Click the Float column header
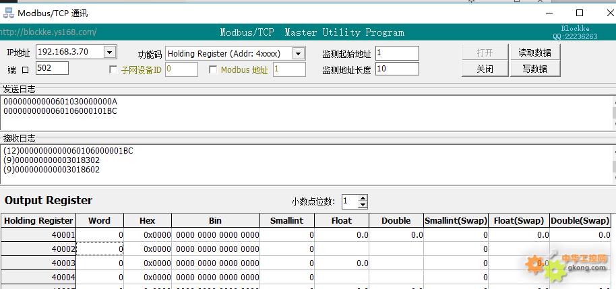Screen dimensions: 616x289 [342, 221]
